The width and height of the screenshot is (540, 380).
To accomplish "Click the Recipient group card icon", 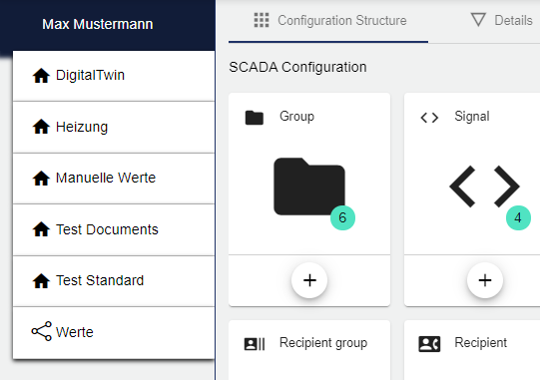I will point(255,344).
